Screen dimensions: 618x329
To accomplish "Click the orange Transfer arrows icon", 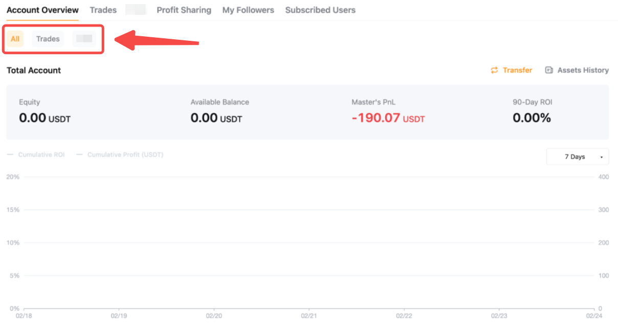I will coord(494,70).
